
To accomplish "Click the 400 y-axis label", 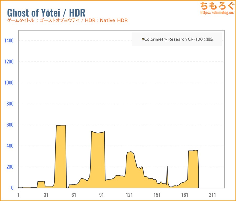I will [x=10, y=146].
